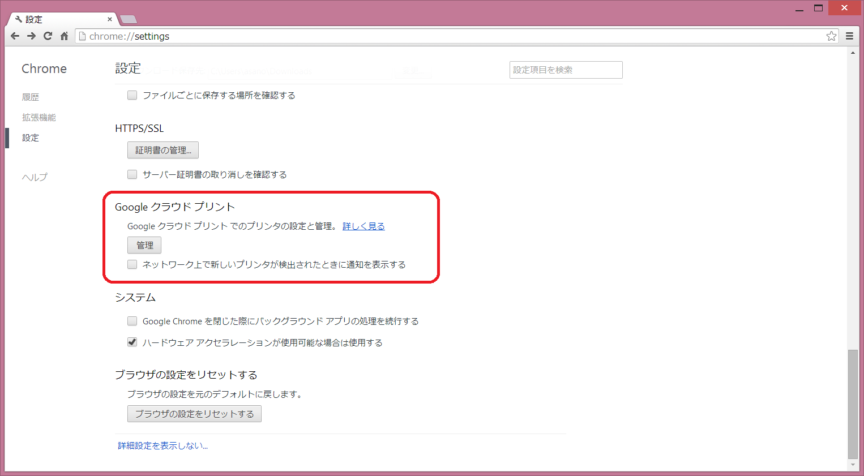Toggle background apps checkbox
This screenshot has width=864, height=476.
pos(132,321)
